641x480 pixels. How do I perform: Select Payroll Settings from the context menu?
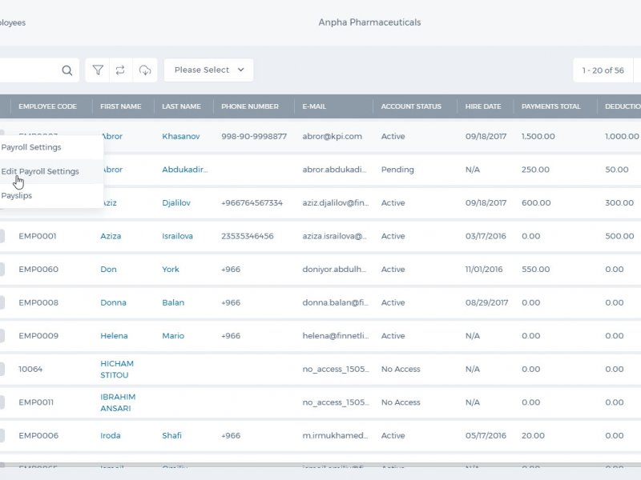(x=31, y=147)
